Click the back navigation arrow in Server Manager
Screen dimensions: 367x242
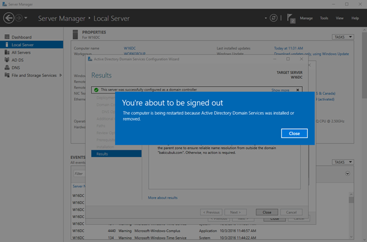[x=9, y=18]
